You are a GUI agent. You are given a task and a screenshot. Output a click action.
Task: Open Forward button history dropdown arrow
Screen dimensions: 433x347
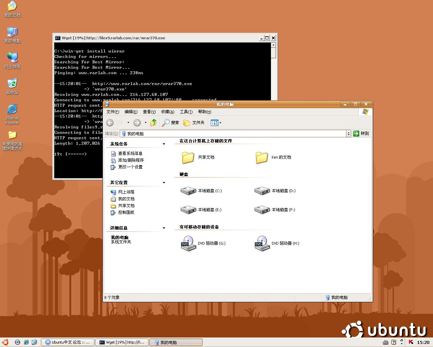click(x=145, y=123)
